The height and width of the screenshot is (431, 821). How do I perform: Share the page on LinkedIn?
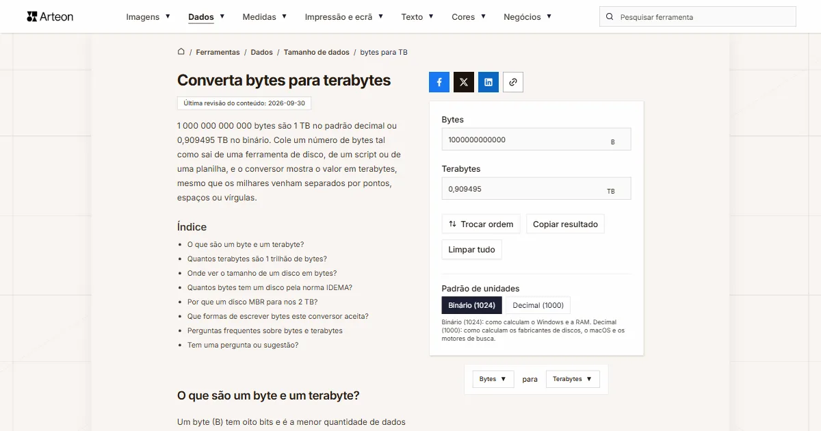(488, 82)
